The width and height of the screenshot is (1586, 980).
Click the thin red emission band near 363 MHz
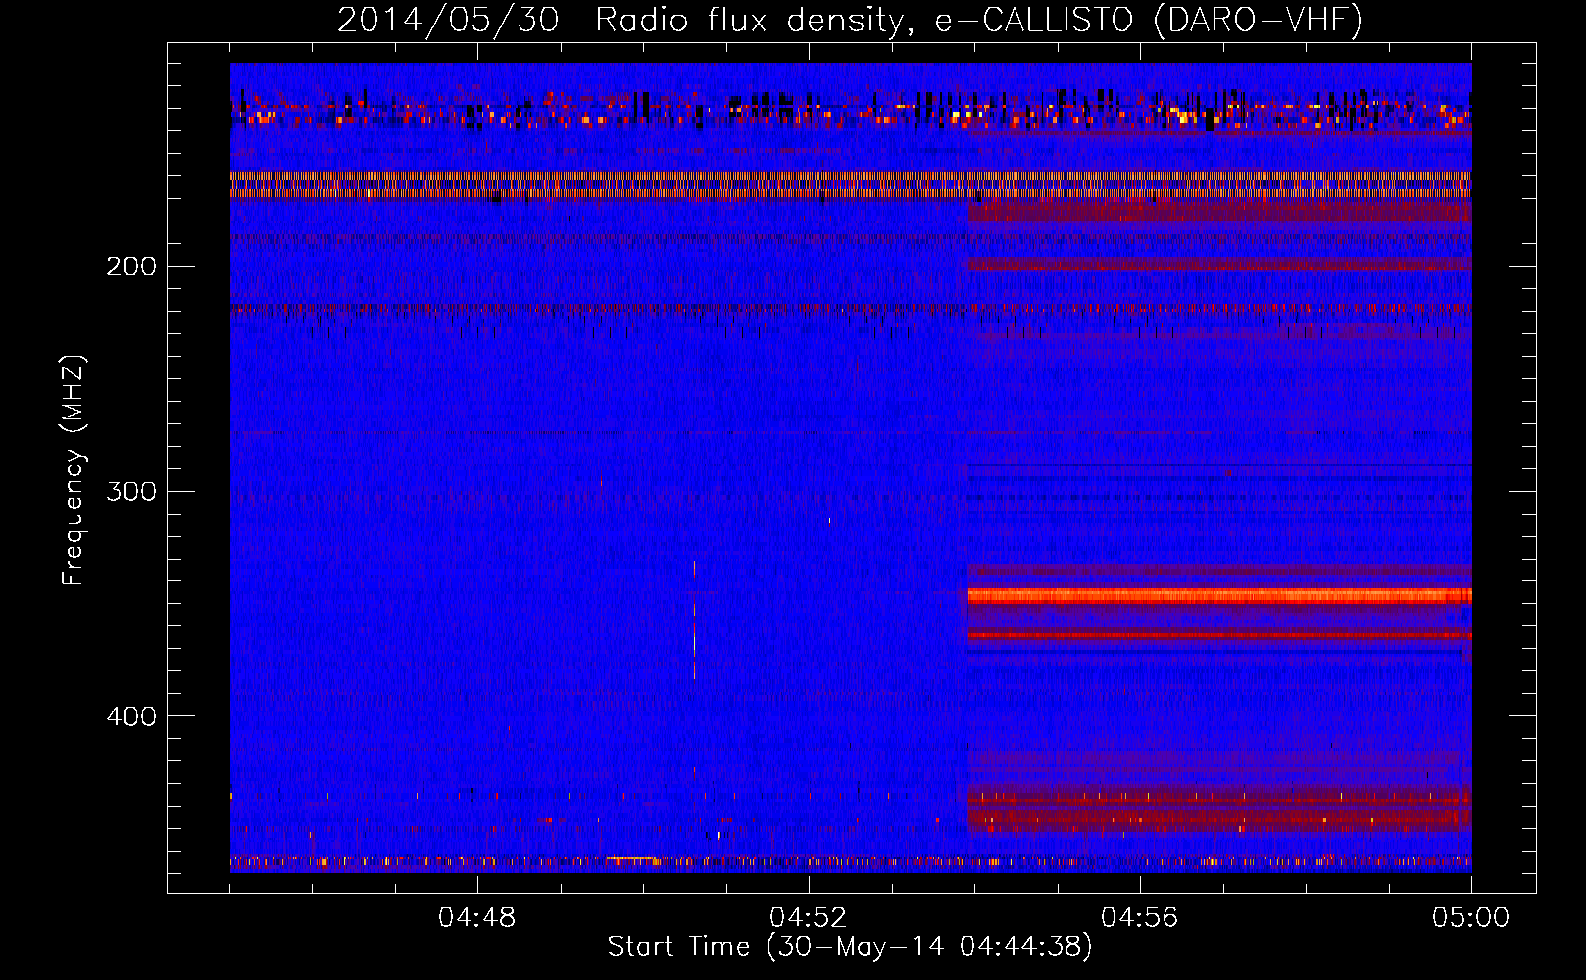click(x=1219, y=635)
